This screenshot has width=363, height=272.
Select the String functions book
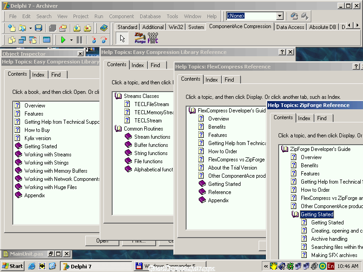tap(151, 153)
